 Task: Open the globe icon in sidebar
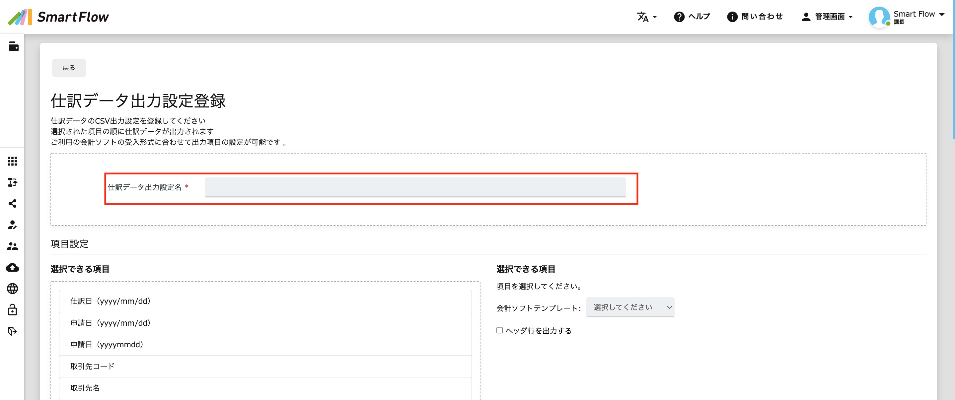[x=13, y=289]
